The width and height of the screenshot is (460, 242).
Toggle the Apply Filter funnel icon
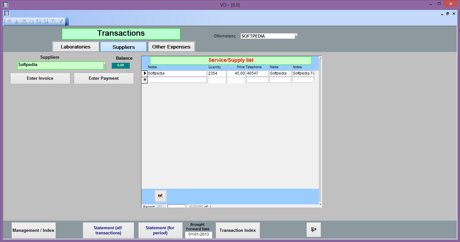61,21
